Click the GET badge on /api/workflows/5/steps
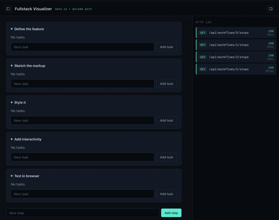Screen dimensions: 279x220 click(x=202, y=33)
